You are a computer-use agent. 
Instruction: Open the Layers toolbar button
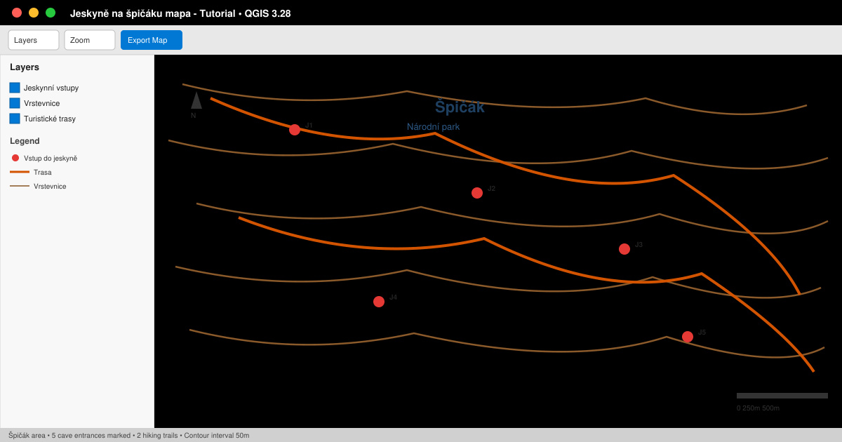[x=34, y=40]
